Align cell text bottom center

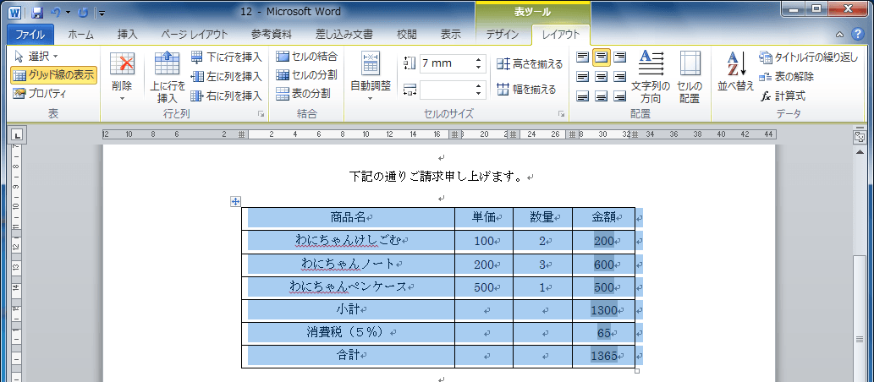(x=601, y=95)
